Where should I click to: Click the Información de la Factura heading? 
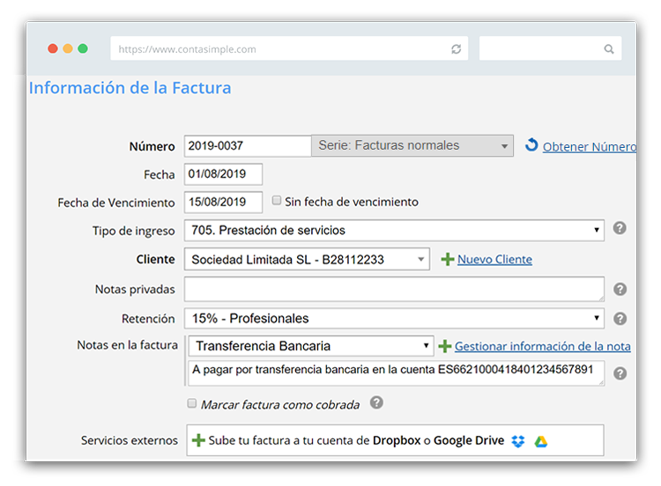[x=130, y=88]
